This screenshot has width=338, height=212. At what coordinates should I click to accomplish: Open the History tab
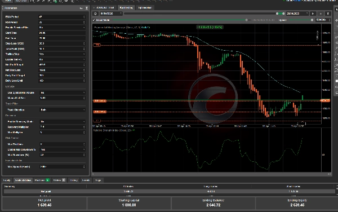point(73,180)
